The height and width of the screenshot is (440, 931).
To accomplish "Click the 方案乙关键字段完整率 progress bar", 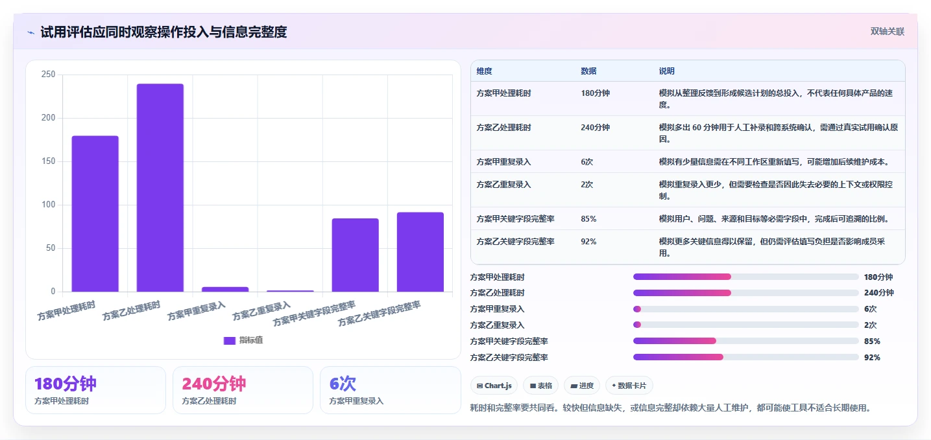I will pos(746,357).
